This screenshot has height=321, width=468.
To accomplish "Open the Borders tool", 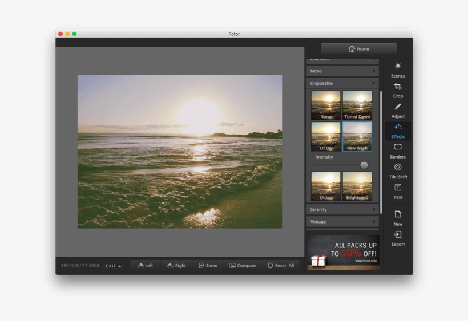I will tap(398, 152).
